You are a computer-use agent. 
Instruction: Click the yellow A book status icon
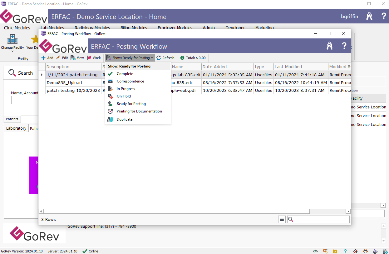[x=335, y=251]
